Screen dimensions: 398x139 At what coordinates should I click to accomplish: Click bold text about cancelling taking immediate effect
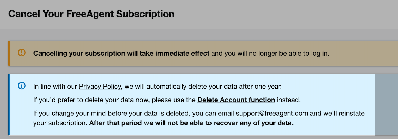(121, 54)
